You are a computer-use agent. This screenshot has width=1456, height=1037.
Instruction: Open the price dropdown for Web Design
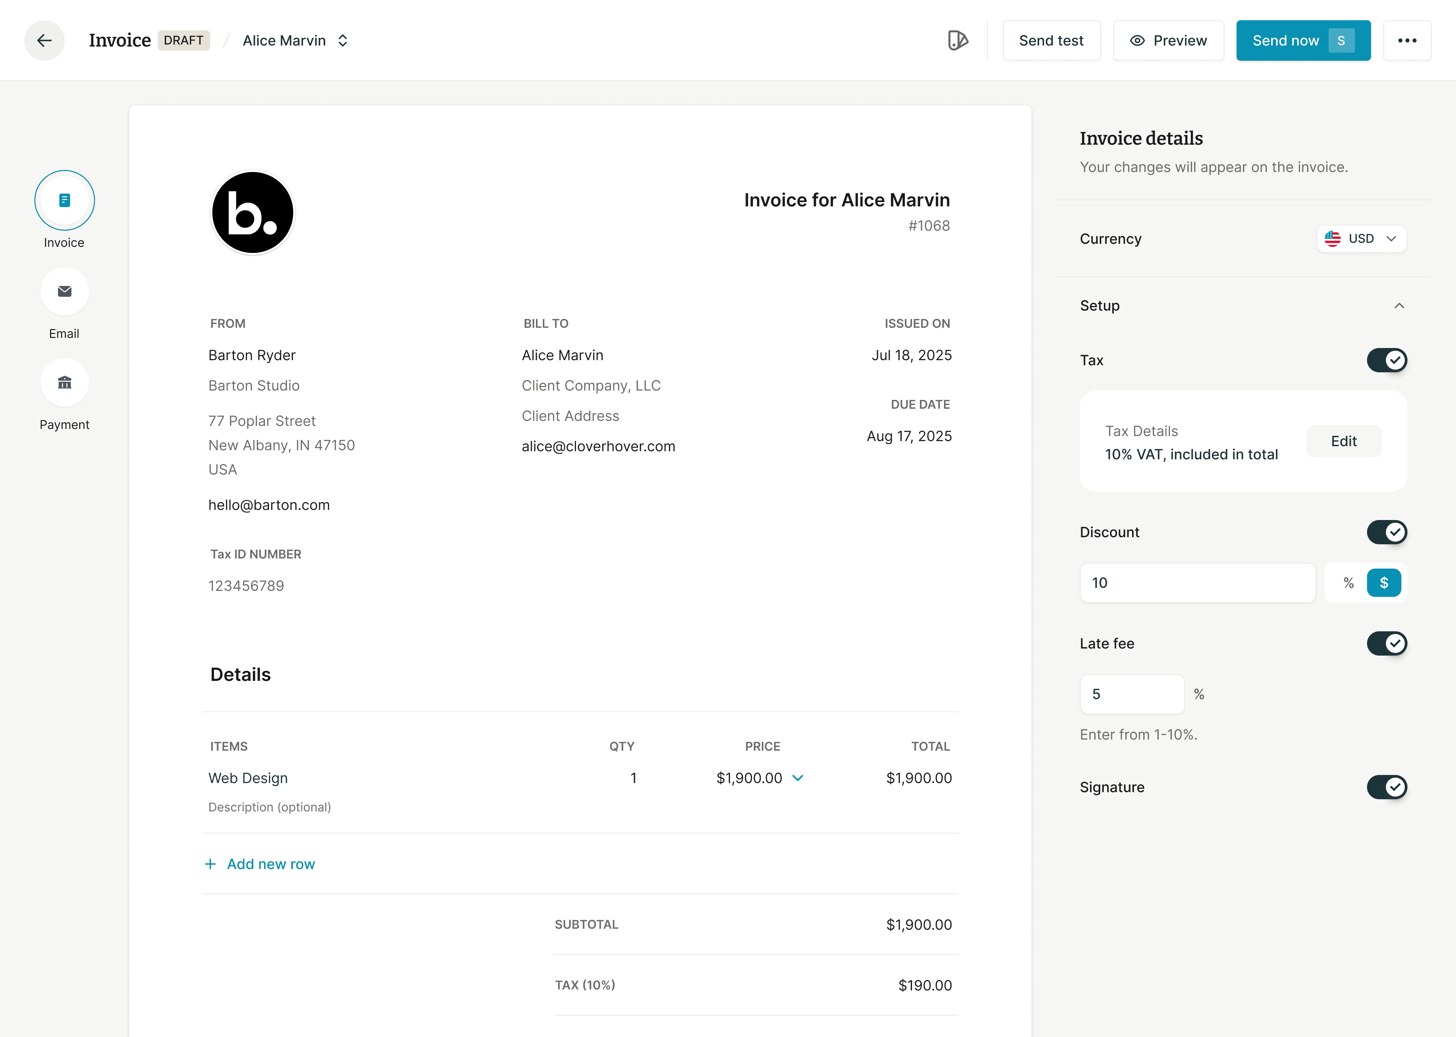click(797, 778)
